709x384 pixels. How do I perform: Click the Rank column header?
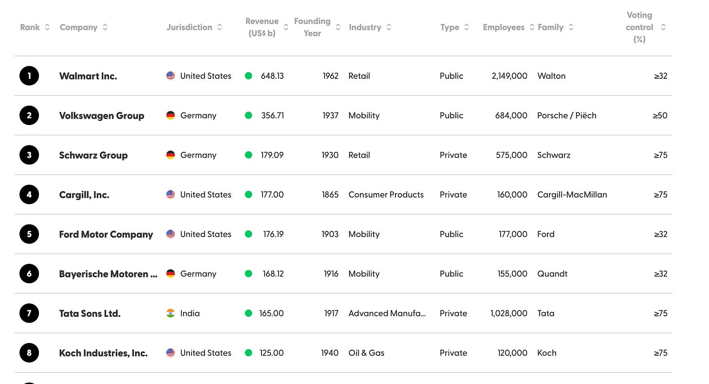tap(30, 27)
